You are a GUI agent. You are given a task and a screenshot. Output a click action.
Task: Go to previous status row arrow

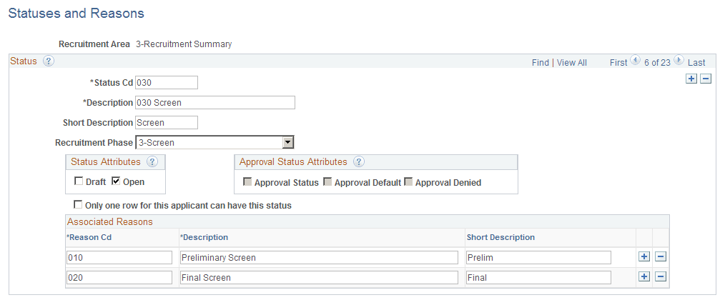coord(636,59)
